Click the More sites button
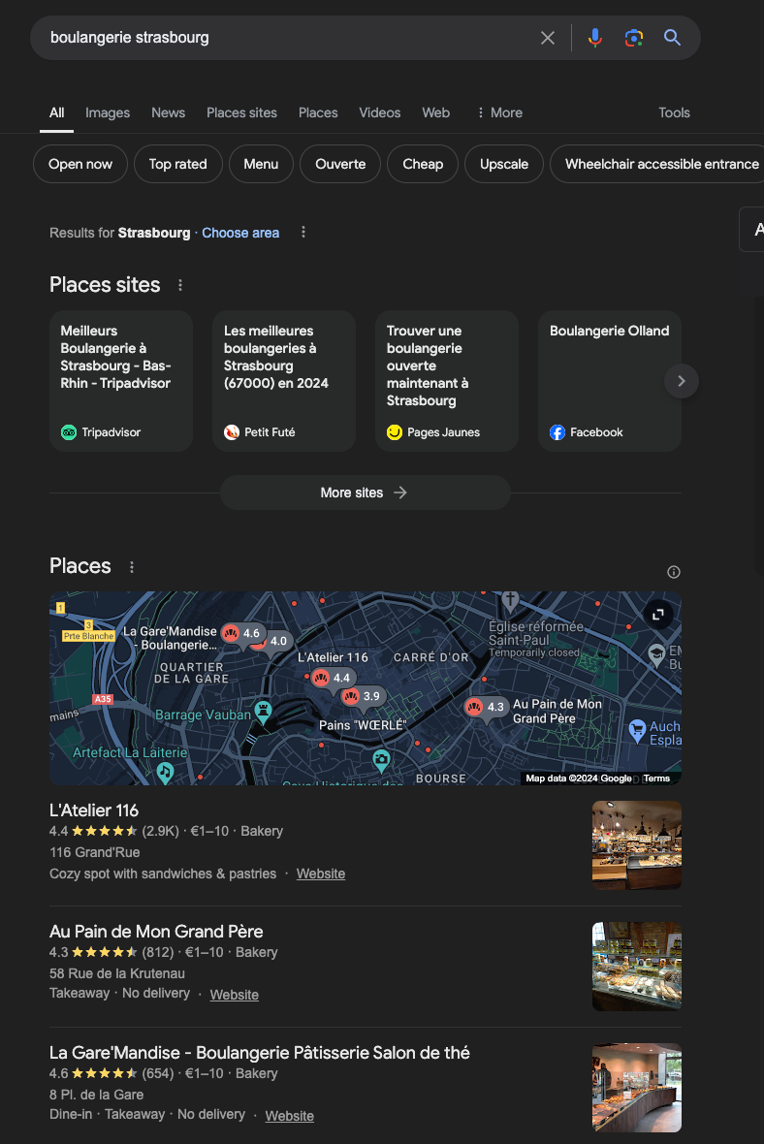Screen dimensions: 764x1144 (365, 493)
